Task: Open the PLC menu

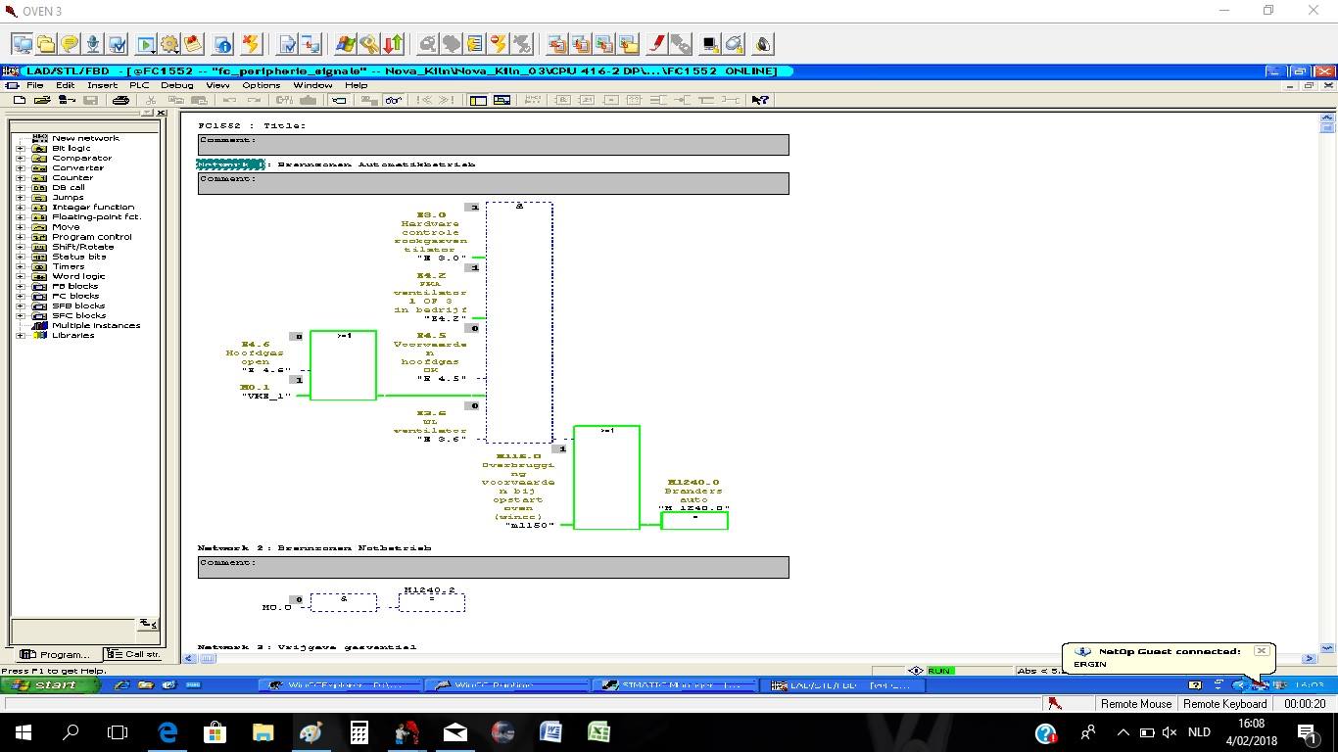Action: click(139, 85)
